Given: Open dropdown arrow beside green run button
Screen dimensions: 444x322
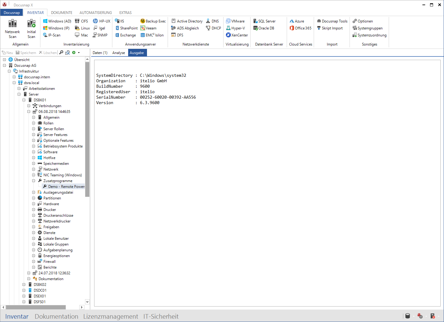Looking at the screenshot, I should [79, 53].
